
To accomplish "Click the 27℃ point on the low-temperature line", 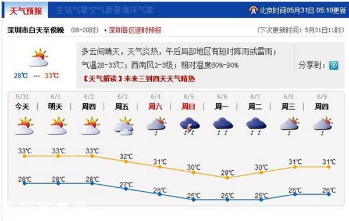I will [x=126, y=189].
